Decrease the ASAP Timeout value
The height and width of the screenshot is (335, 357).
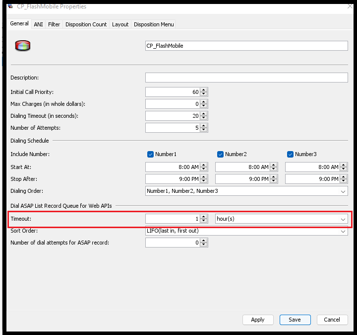click(x=204, y=221)
